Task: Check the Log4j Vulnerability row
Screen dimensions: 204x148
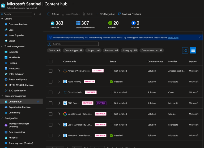Action: pos(50,125)
